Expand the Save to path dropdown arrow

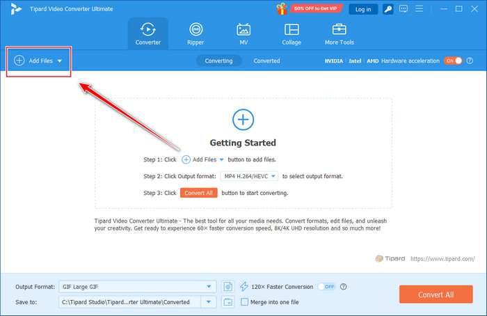point(209,301)
